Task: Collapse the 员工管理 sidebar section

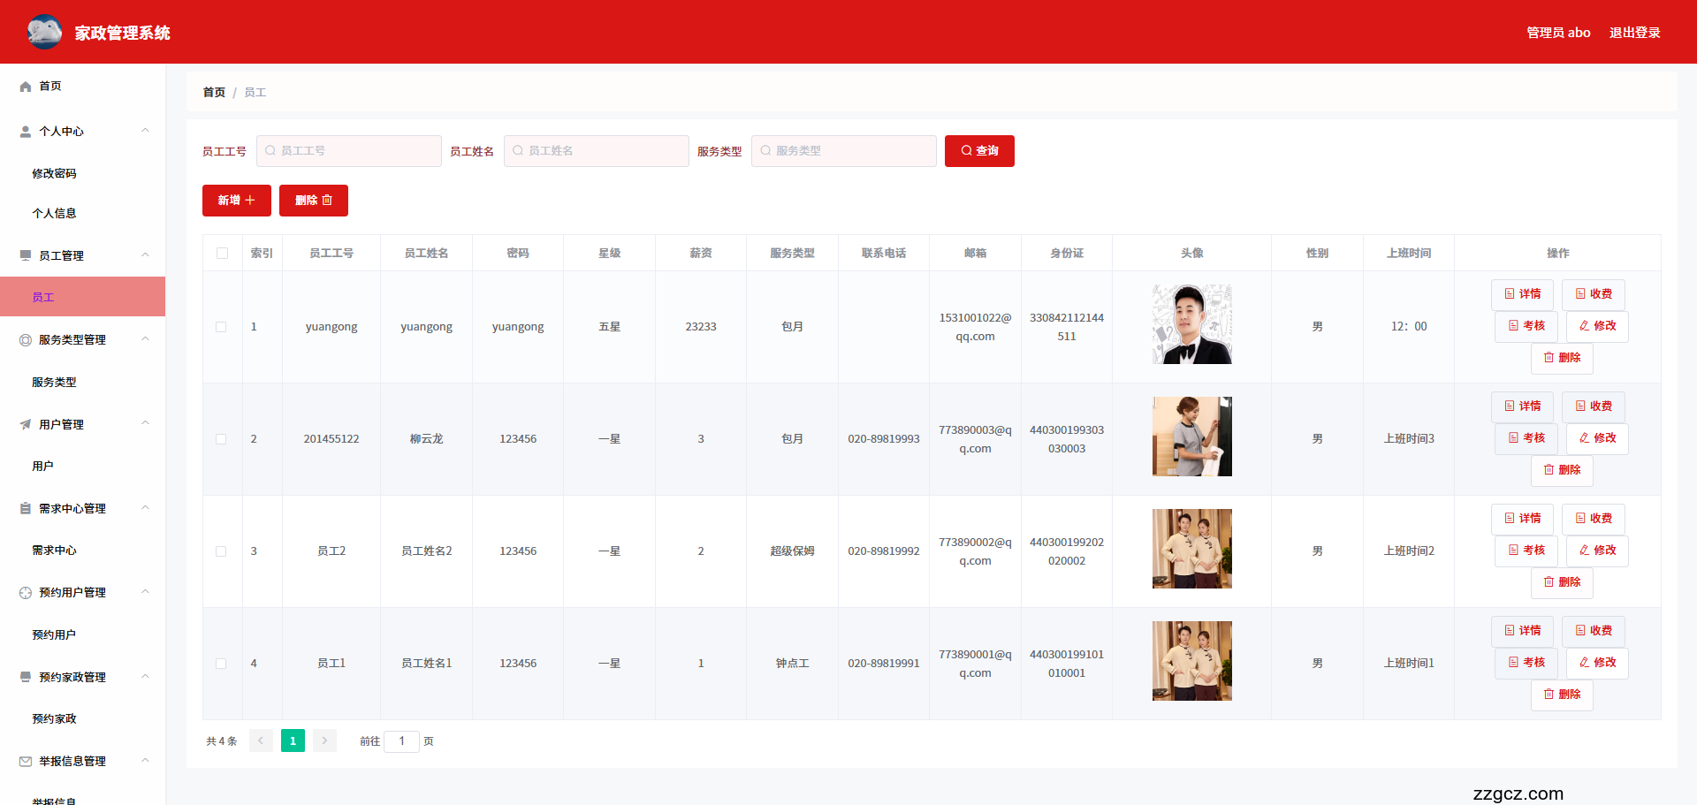Action: [x=145, y=255]
